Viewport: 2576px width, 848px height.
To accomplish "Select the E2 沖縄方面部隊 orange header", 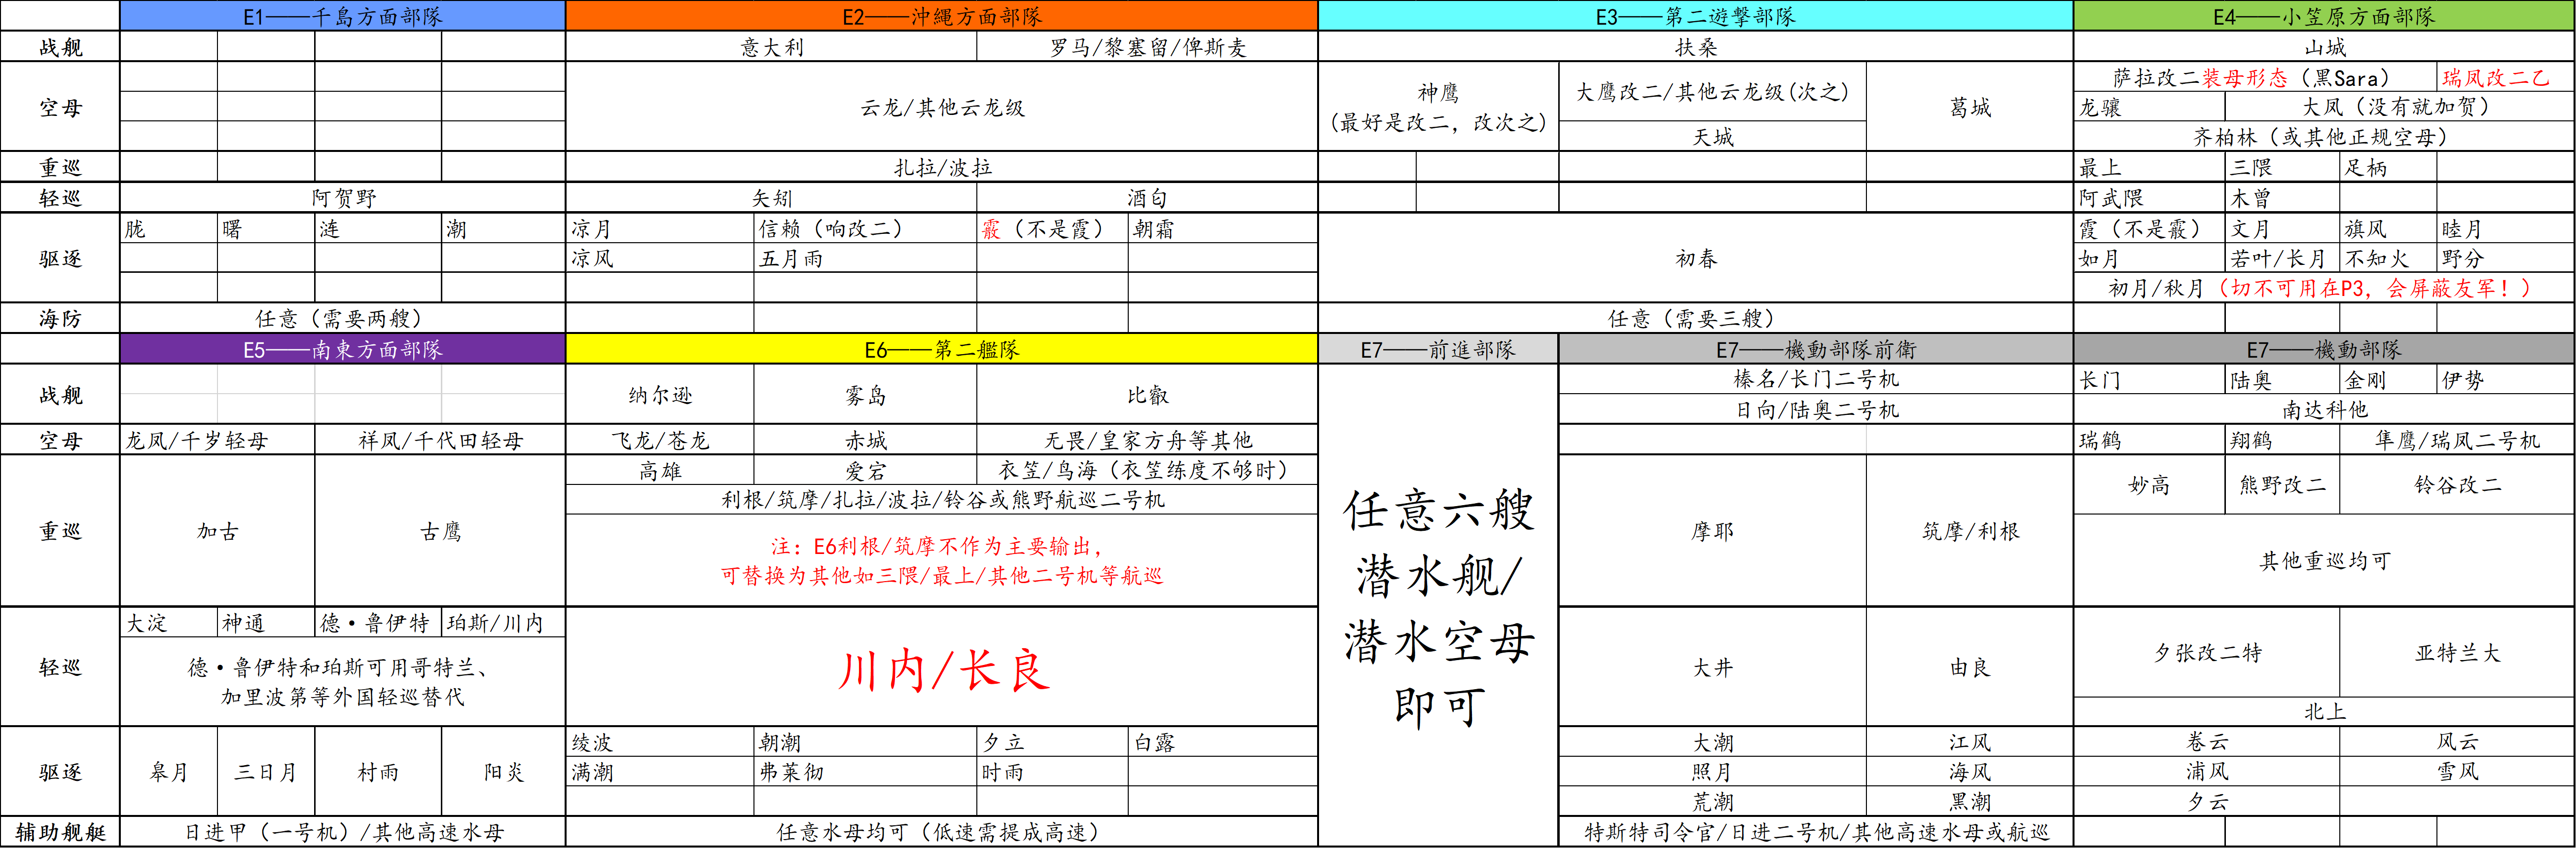I will pos(941,16).
